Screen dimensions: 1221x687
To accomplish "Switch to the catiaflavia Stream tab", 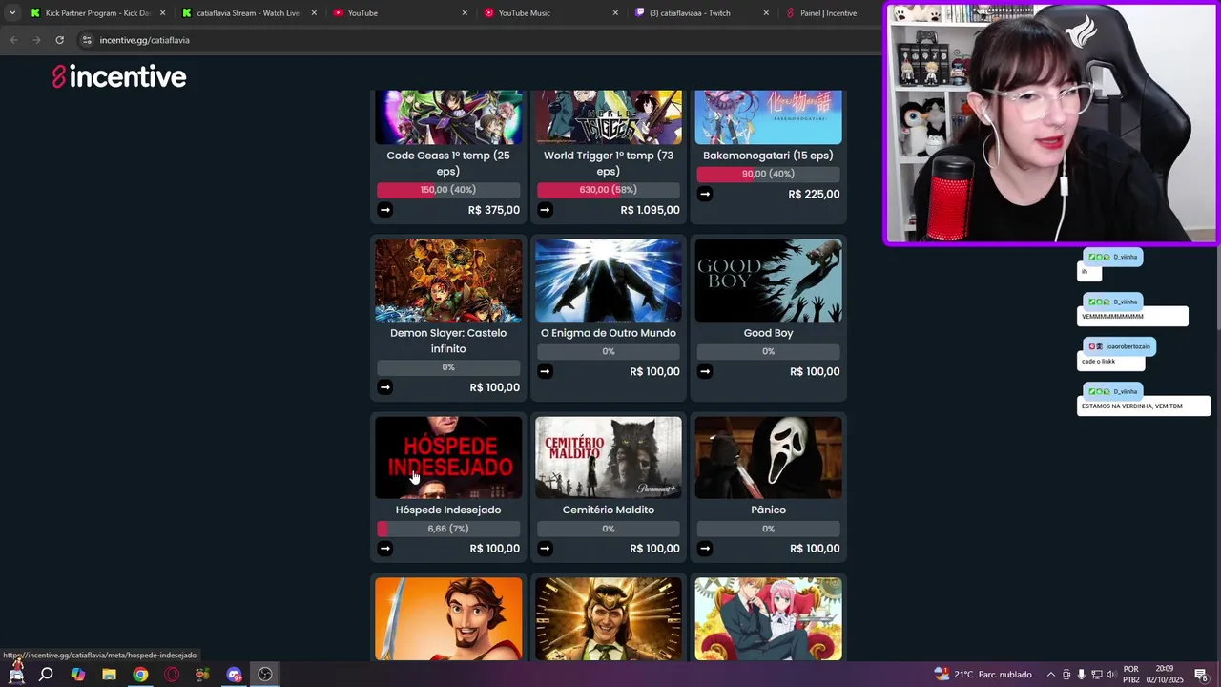I will click(248, 13).
